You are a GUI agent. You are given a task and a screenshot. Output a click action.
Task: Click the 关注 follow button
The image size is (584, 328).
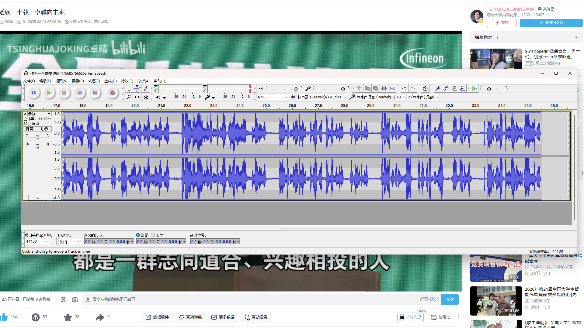[551, 22]
